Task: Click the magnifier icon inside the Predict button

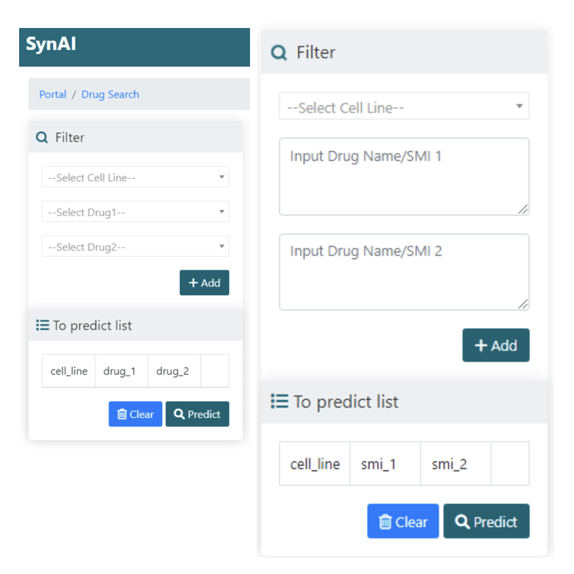Action: coord(180,414)
